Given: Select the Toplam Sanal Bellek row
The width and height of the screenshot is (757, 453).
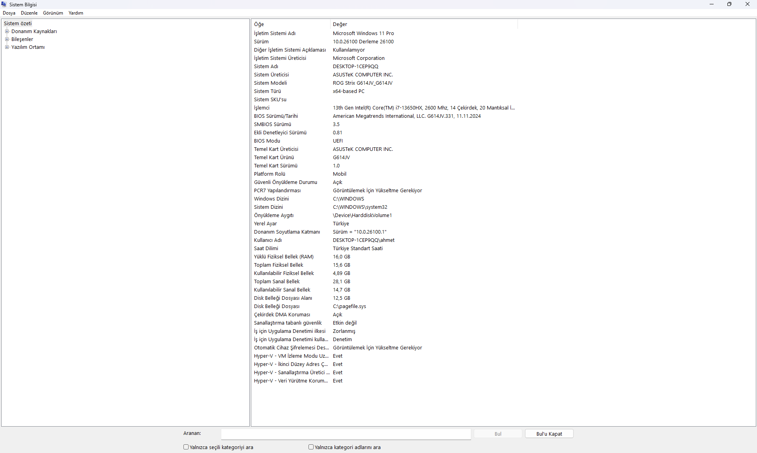Looking at the screenshot, I should coord(385,281).
